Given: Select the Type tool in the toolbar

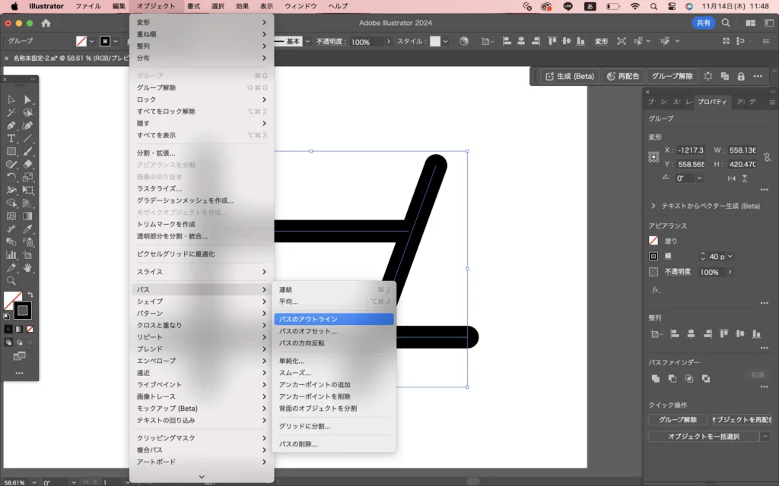Looking at the screenshot, I should pos(11,138).
